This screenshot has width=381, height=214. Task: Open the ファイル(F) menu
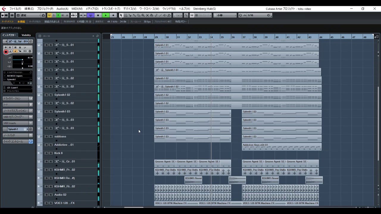[15, 9]
